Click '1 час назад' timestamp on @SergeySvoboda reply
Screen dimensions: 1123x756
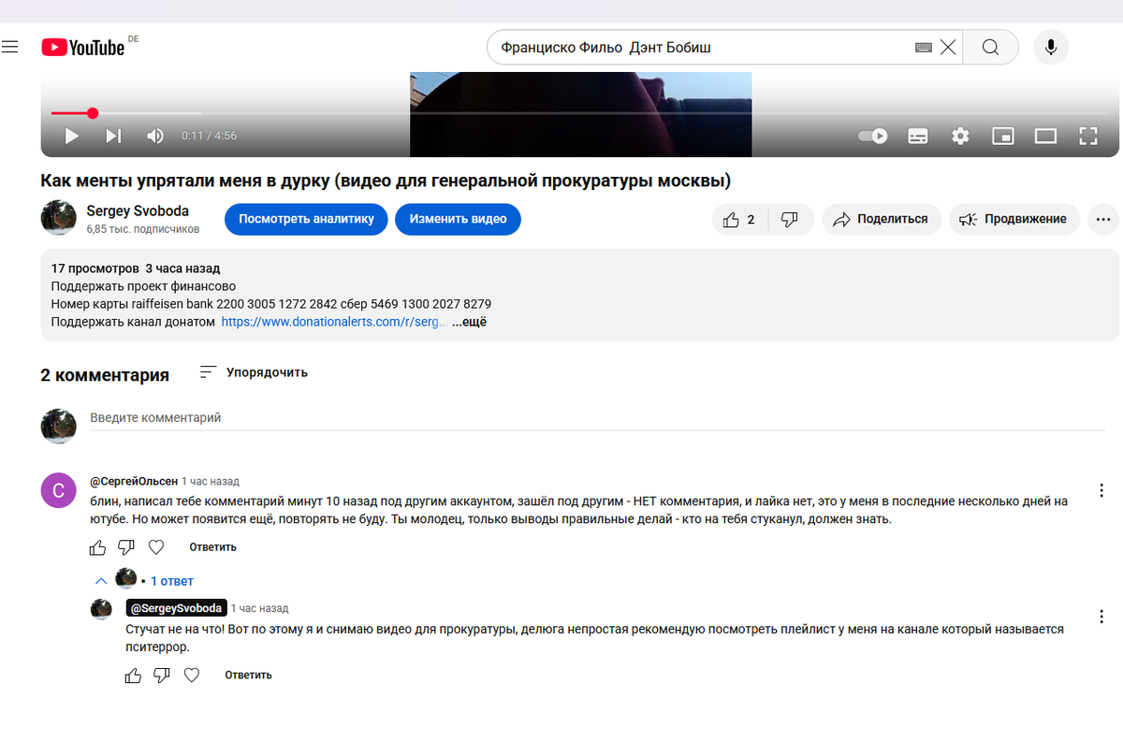click(259, 608)
